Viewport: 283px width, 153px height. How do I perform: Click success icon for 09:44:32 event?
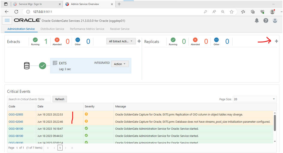click(86, 135)
